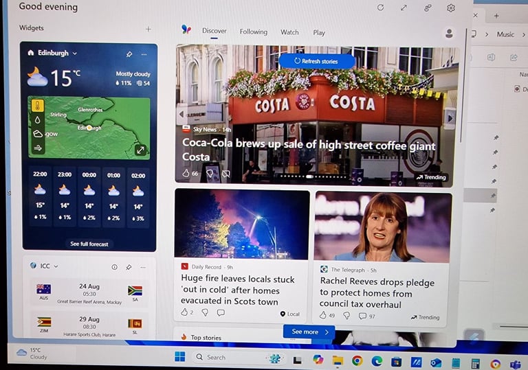The width and height of the screenshot is (528, 370).
Task: Click the Rachel Reeves photo thumbnail
Action: click(383, 227)
